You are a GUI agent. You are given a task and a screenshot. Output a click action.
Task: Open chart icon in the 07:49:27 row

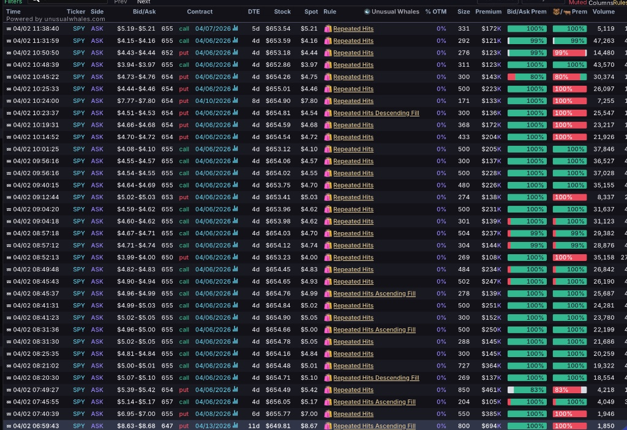[235, 390]
